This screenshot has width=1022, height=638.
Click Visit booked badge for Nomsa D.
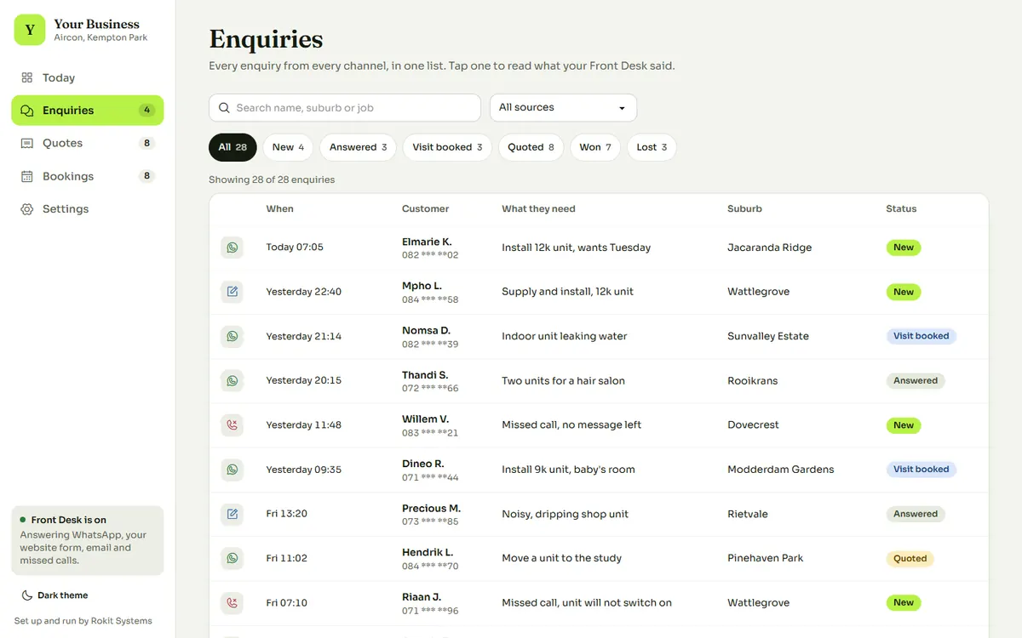(x=921, y=336)
